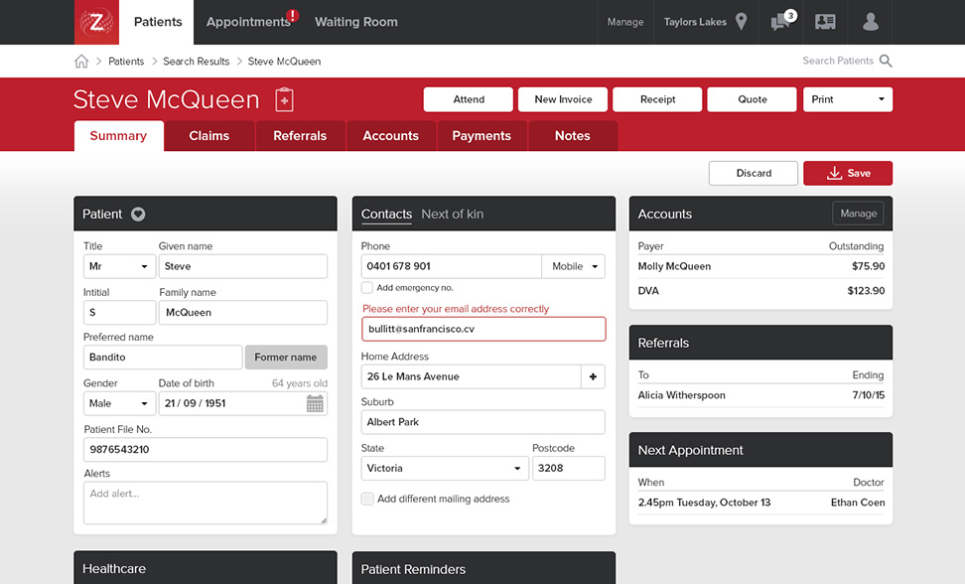Tick the Add different mailing address checkbox

click(367, 499)
